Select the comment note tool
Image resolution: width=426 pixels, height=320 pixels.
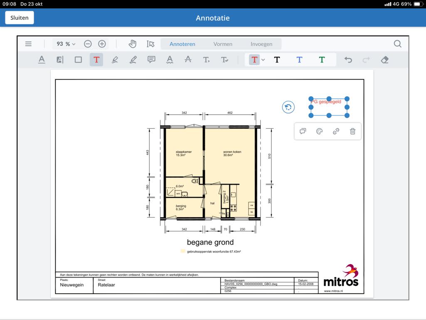pos(151,60)
